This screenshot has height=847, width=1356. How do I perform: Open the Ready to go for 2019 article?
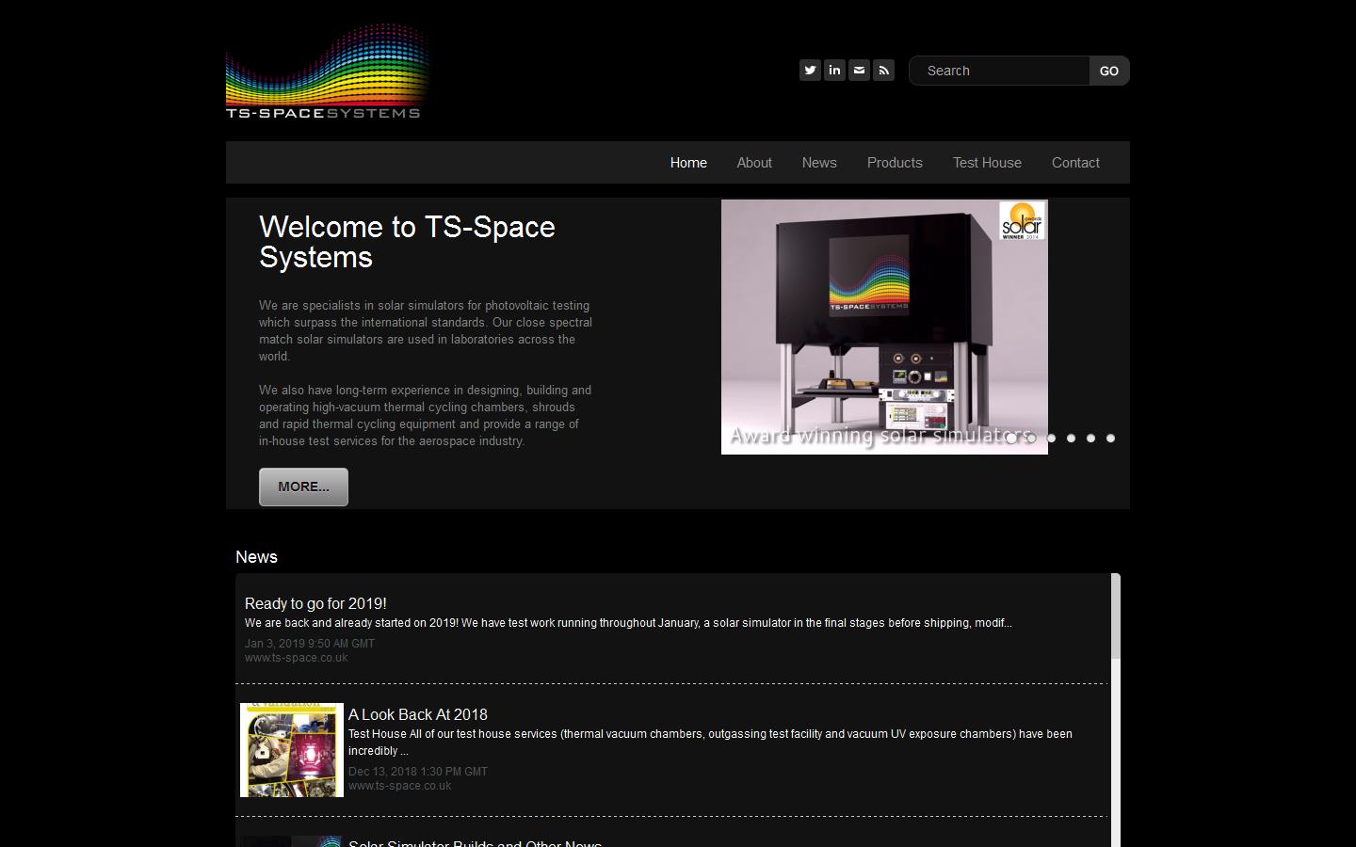click(x=315, y=603)
